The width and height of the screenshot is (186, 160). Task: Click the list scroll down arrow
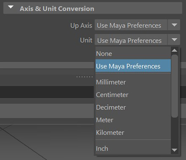click(175, 150)
